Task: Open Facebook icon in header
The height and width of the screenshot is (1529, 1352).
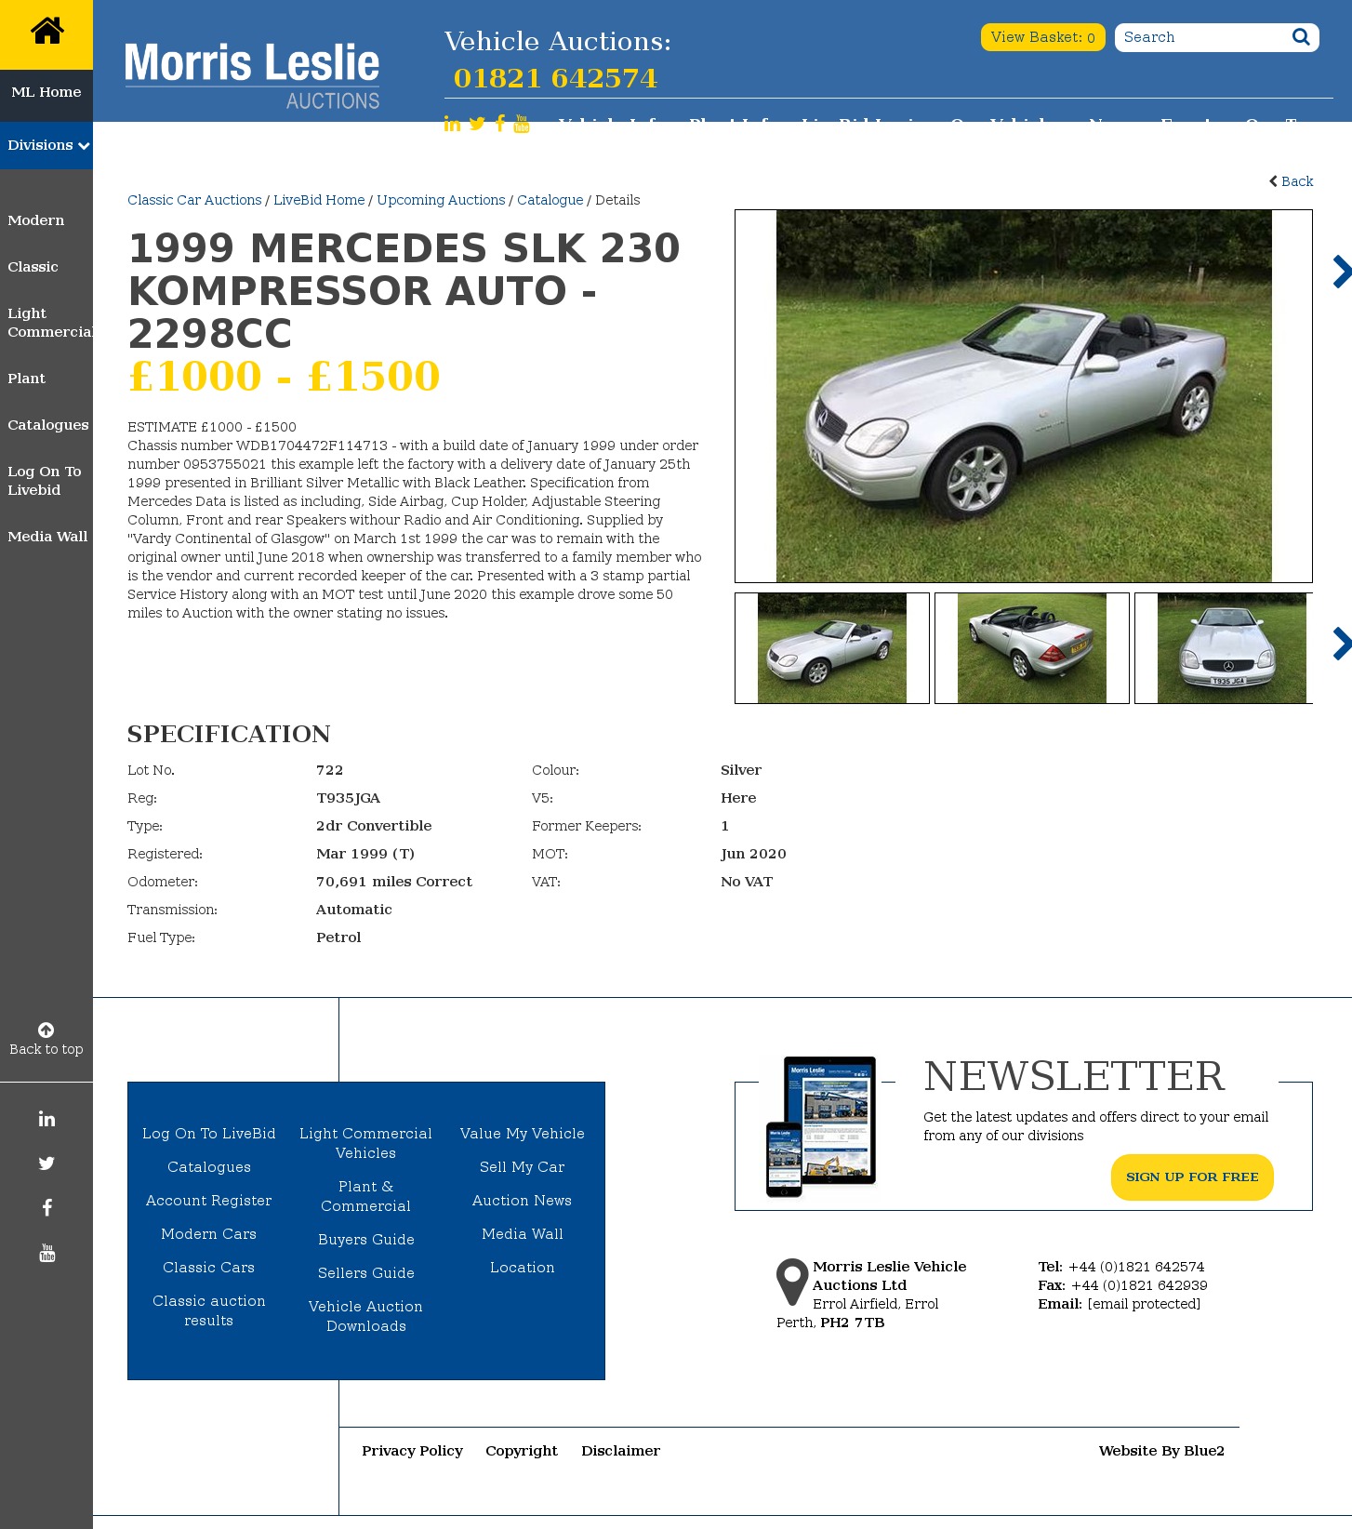Action: click(x=500, y=124)
